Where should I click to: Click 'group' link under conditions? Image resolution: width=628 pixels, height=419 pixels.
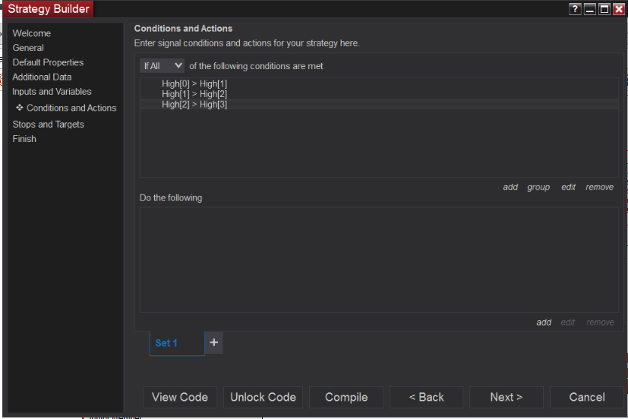(x=538, y=187)
